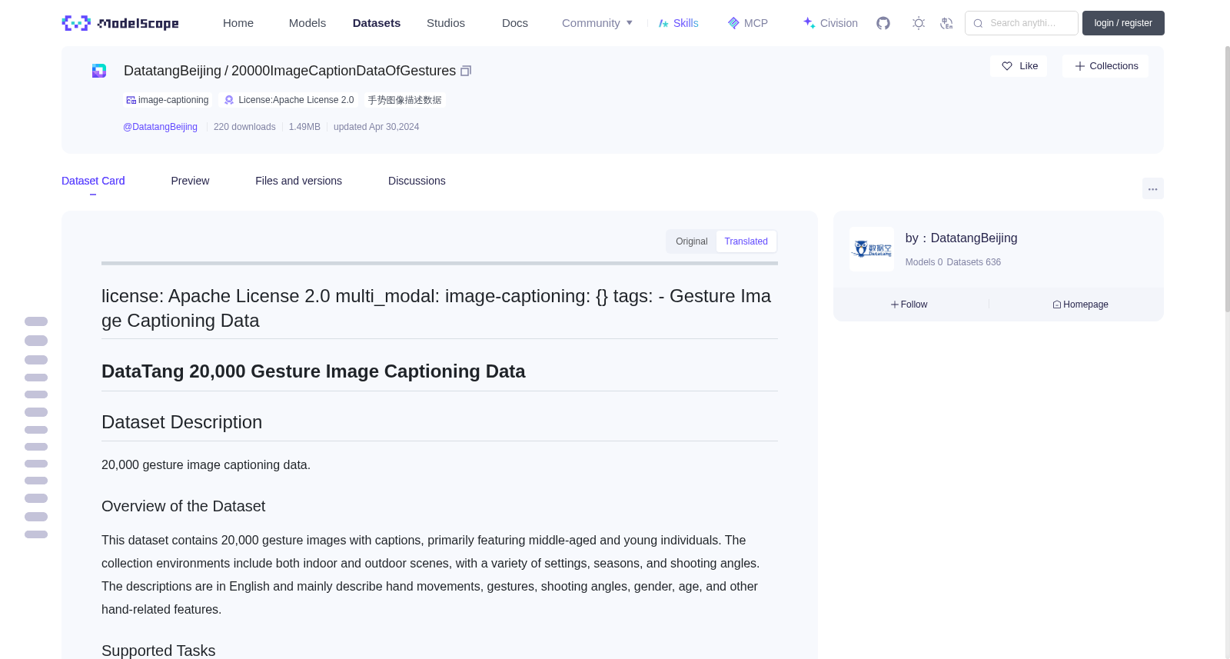This screenshot has height=659, width=1230.
Task: Click the login / register button
Action: point(1123,23)
